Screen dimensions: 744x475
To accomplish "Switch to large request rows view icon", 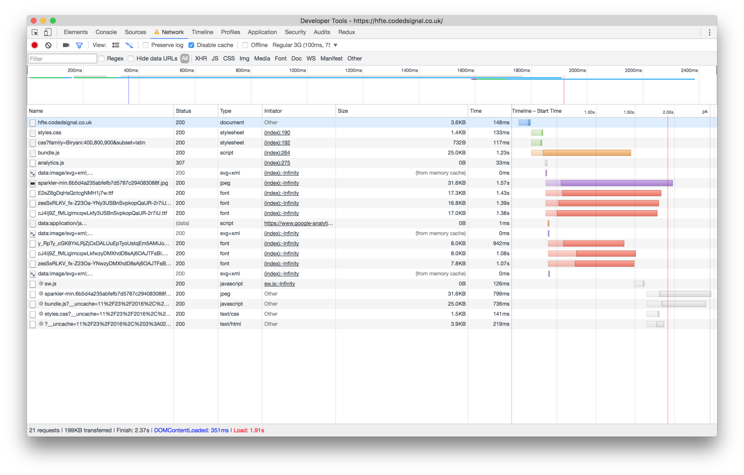I will click(116, 45).
